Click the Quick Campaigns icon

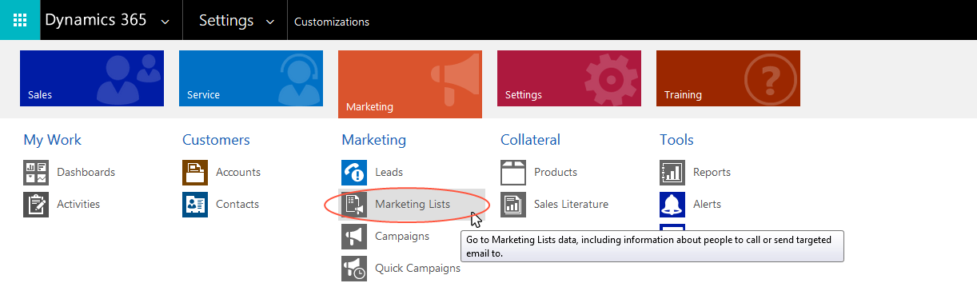pos(354,269)
